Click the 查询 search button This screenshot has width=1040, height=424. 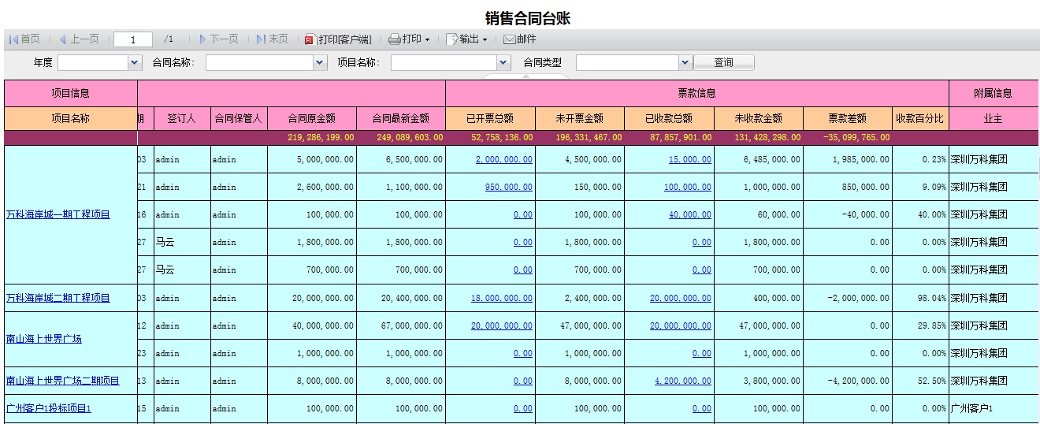point(723,62)
